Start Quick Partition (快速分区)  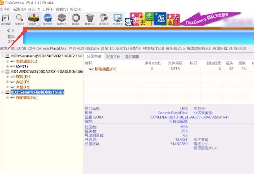48,19
